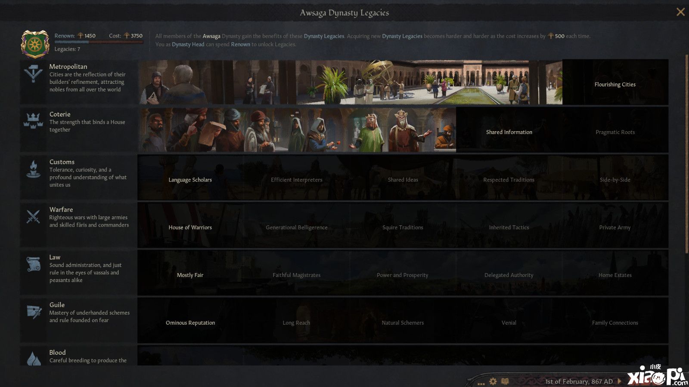Screen dimensions: 689x387
Task: Click the Coterie crowns icon
Action: (x=33, y=121)
